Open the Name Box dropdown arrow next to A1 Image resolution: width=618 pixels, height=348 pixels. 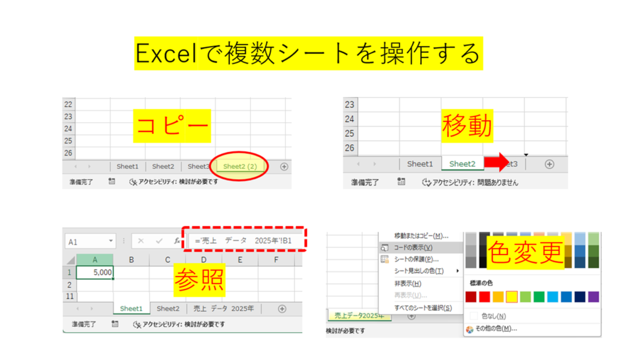pos(110,241)
